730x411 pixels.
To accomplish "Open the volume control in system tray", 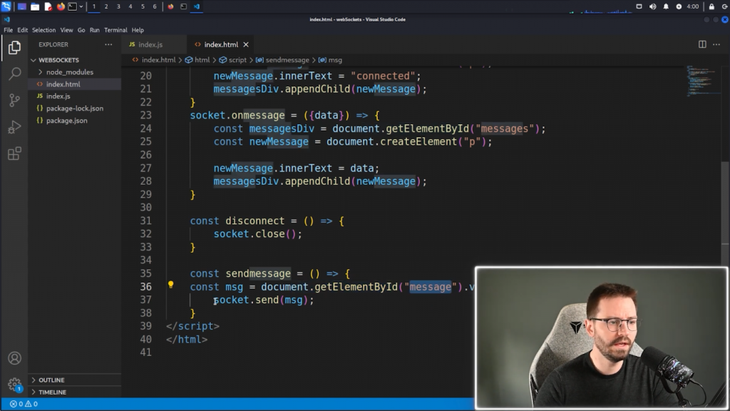I will coord(653,6).
